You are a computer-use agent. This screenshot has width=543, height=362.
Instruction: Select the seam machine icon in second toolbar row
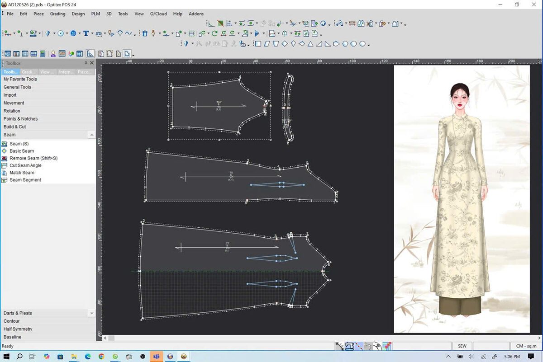33,33
